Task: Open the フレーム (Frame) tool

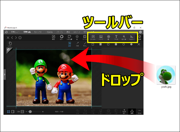Action: [x=85, y=37]
